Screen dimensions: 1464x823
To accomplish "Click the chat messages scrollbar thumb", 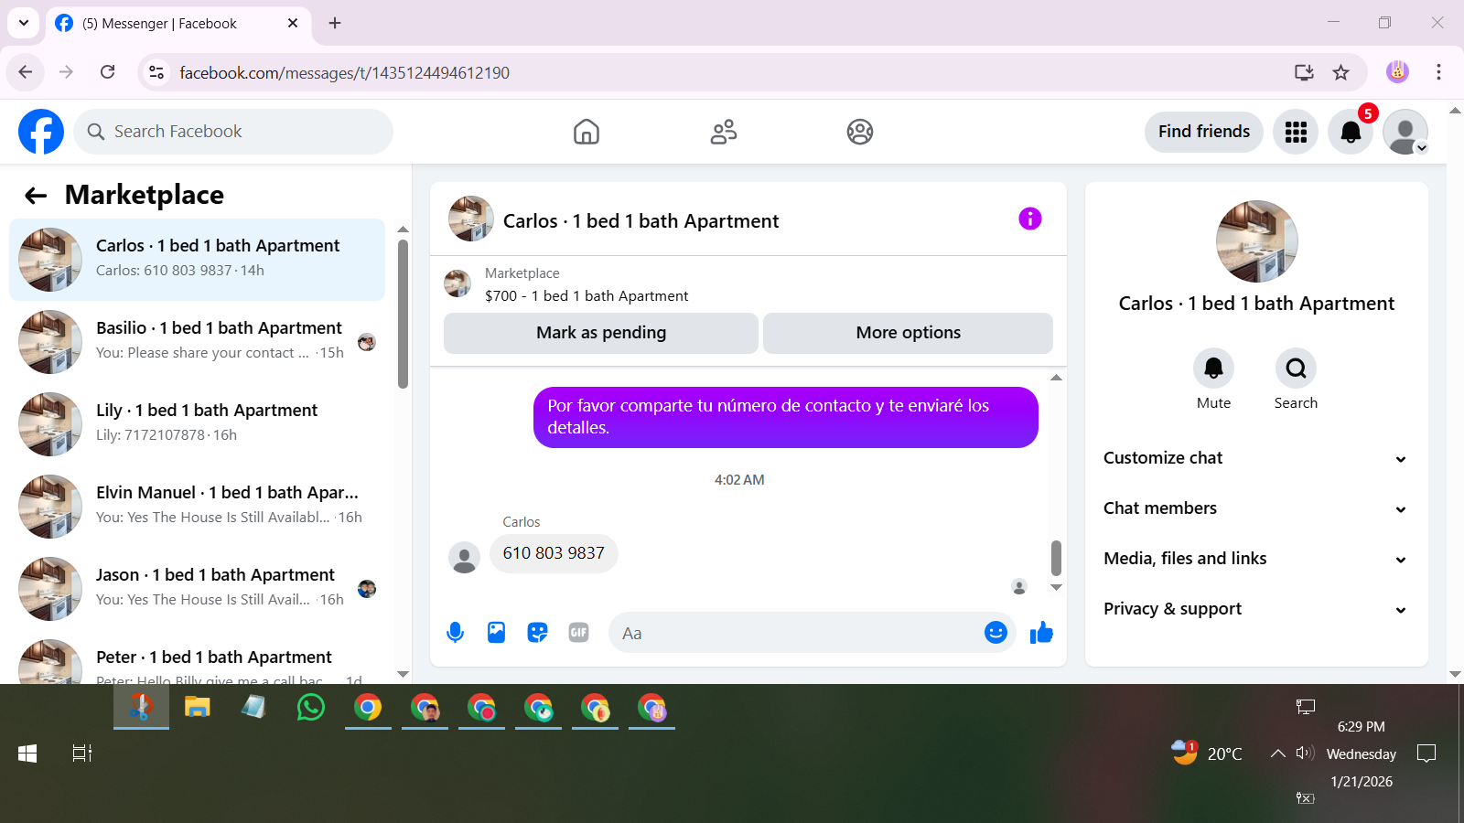I will [1056, 558].
